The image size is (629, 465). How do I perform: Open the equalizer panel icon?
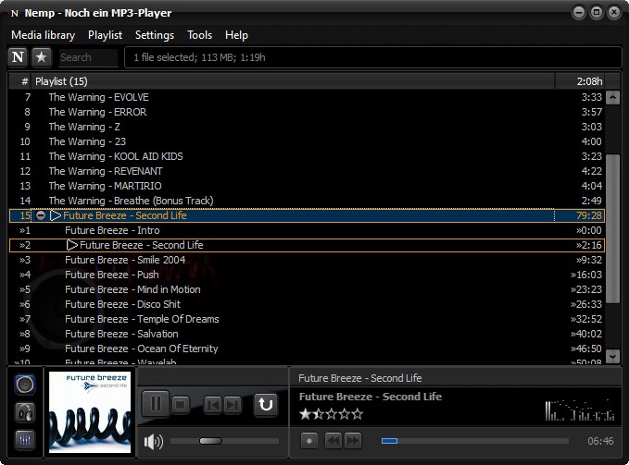pyautogui.click(x=26, y=440)
